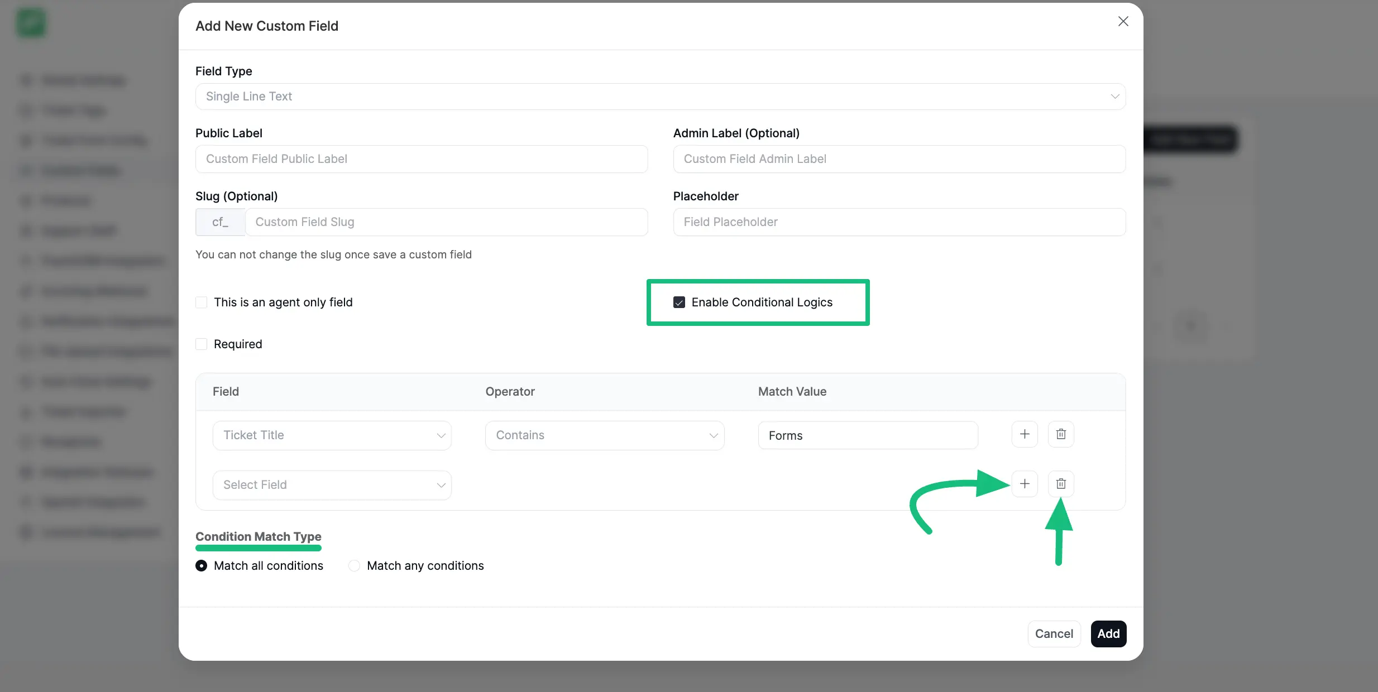Check This is an agent only field

pyautogui.click(x=202, y=302)
